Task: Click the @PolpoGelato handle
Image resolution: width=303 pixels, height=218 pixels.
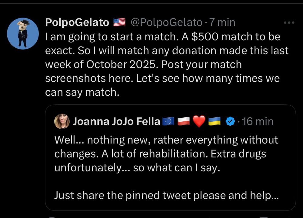Action: tap(166, 22)
